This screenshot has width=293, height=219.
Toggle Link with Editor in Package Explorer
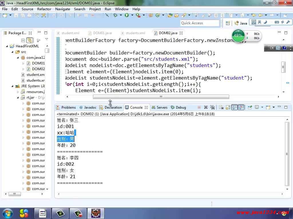[30, 40]
